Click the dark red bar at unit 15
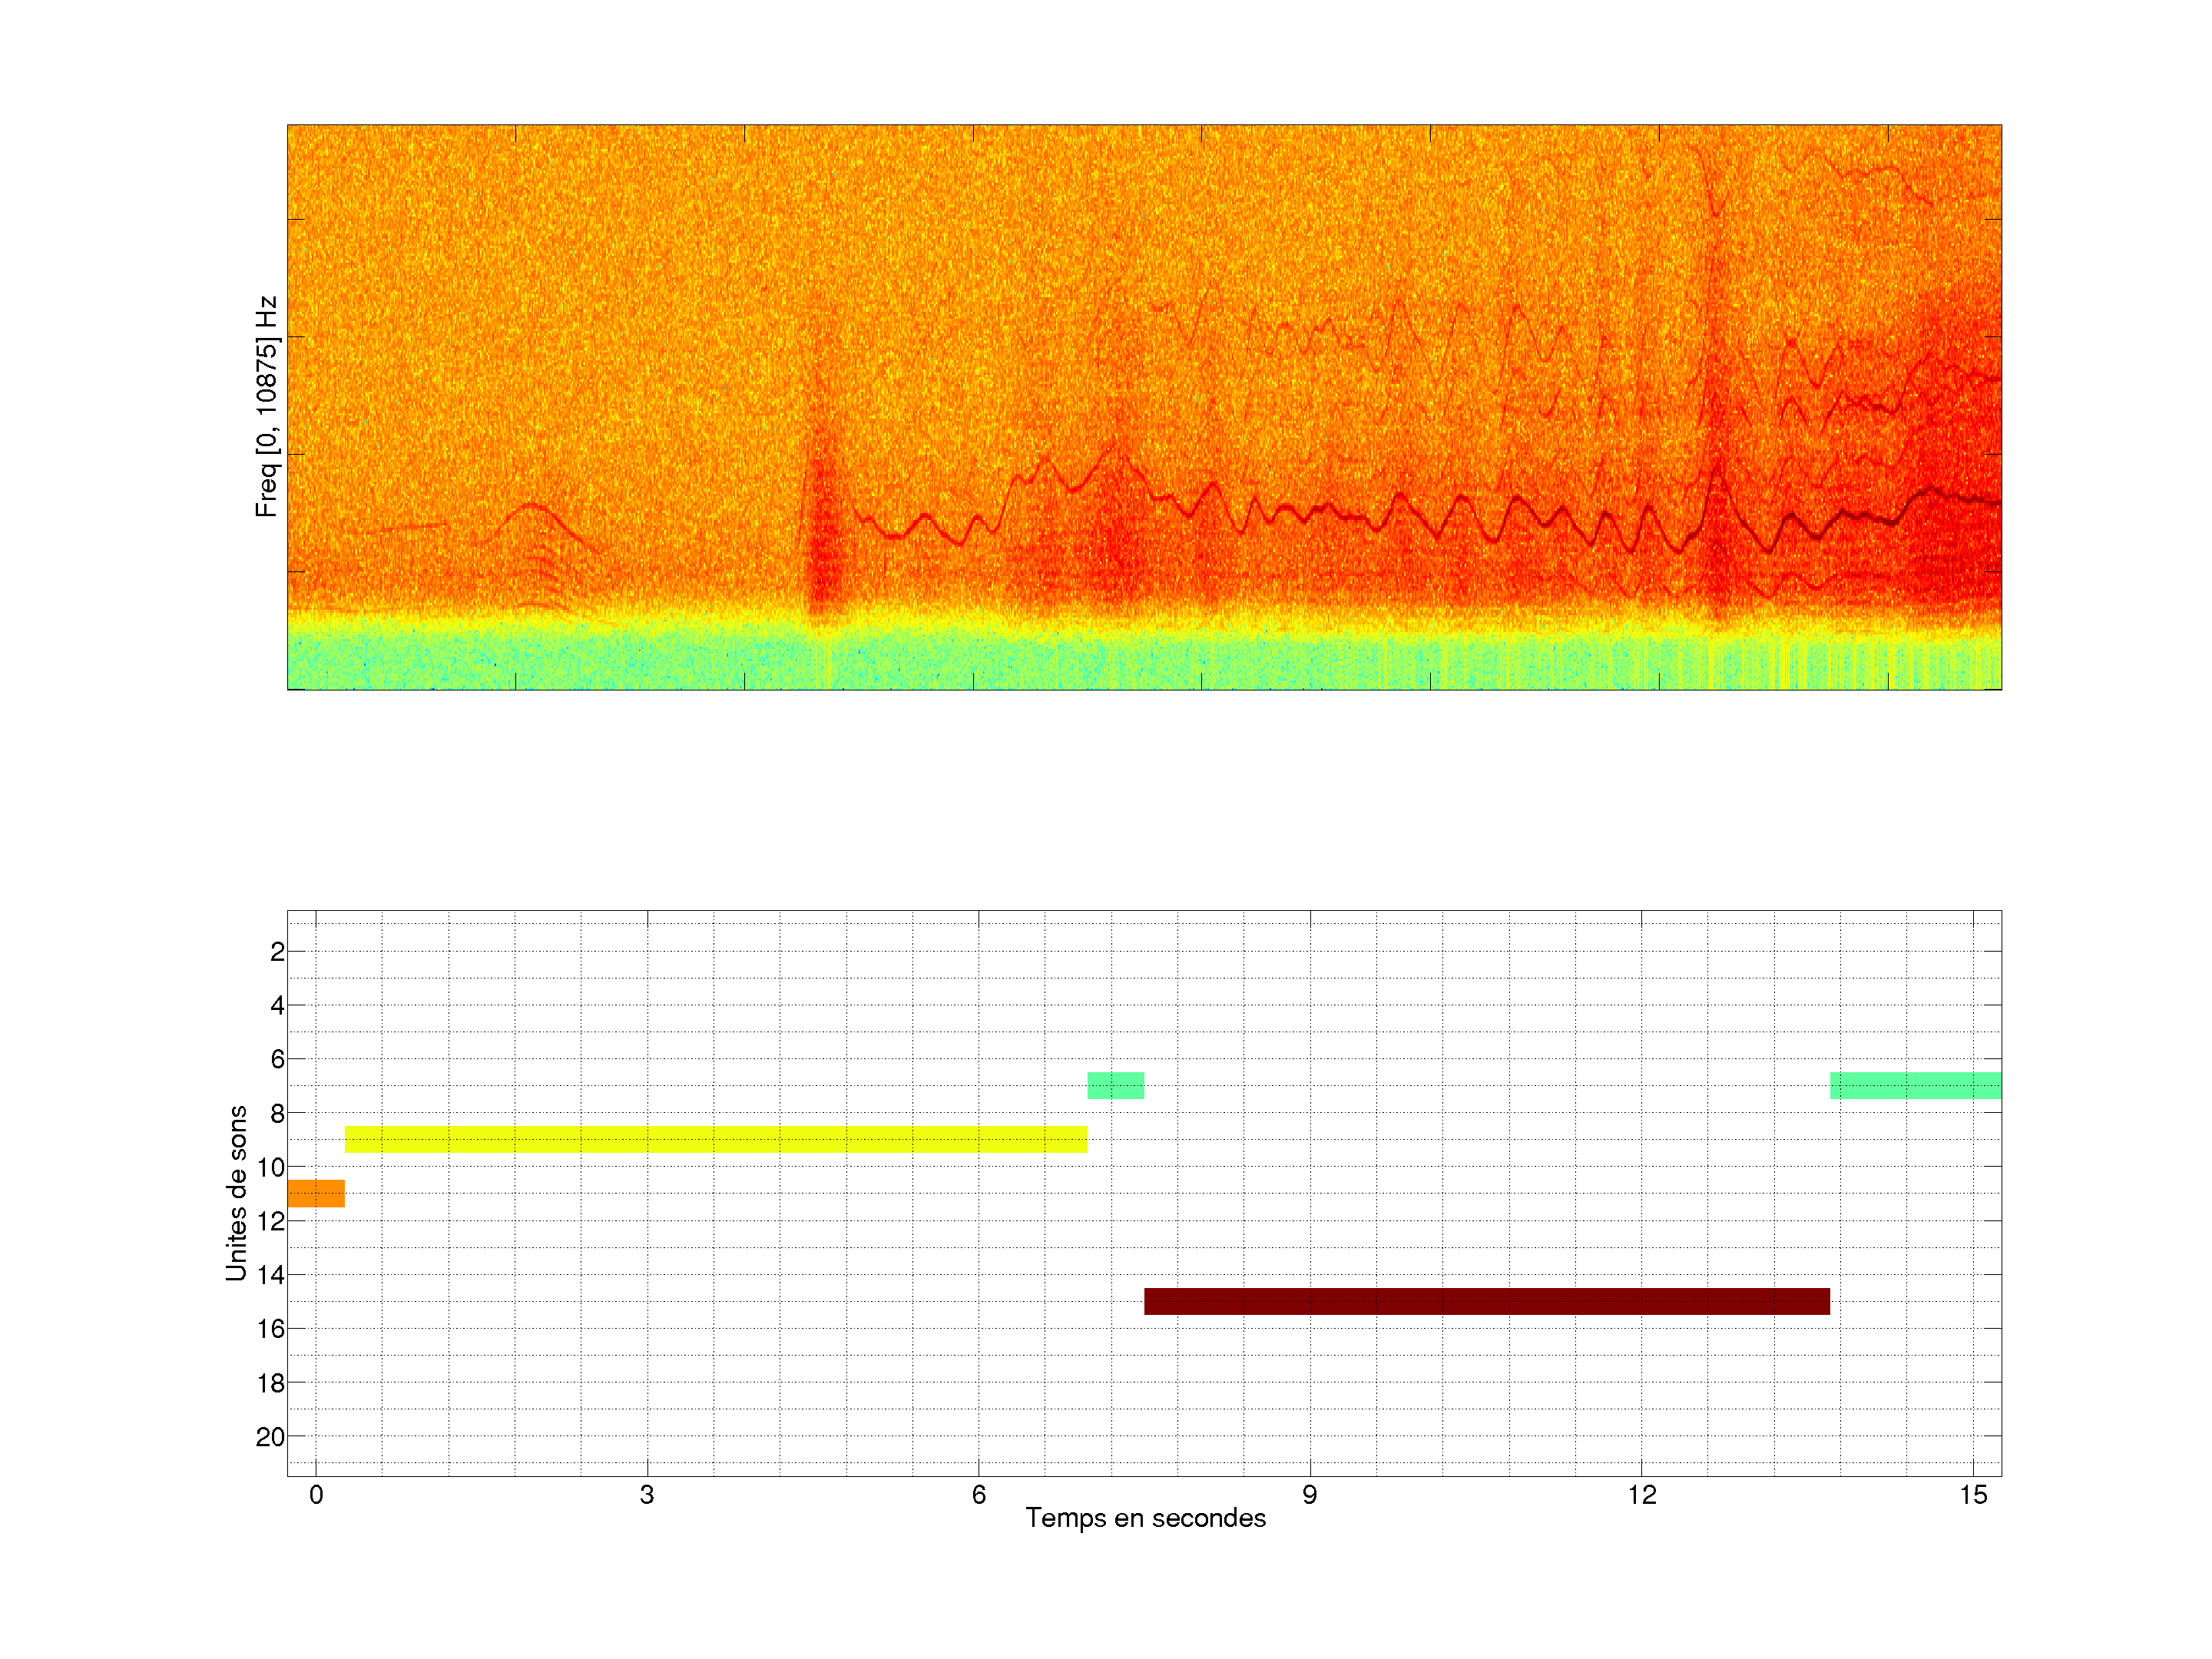Image resolution: width=2212 pixels, height=1659 pixels. [x=1487, y=1301]
